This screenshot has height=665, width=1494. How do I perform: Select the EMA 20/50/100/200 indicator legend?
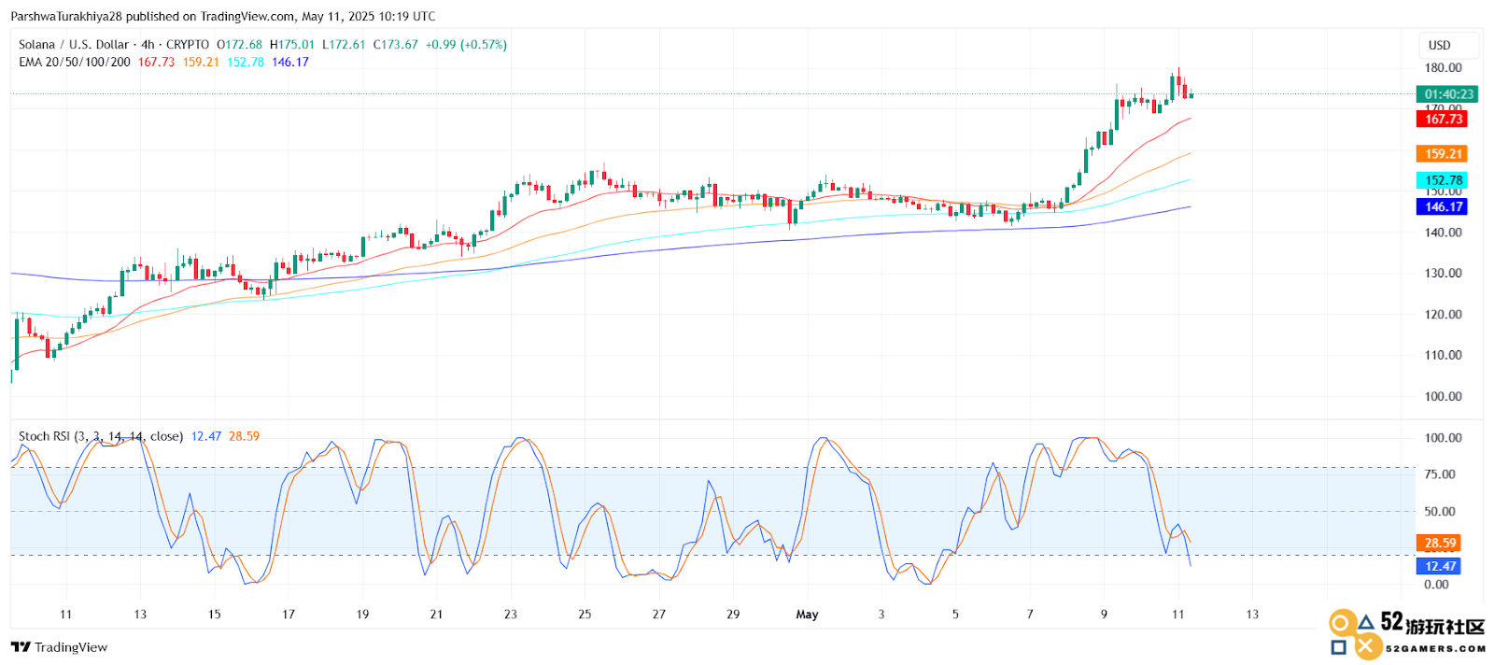[x=75, y=63]
